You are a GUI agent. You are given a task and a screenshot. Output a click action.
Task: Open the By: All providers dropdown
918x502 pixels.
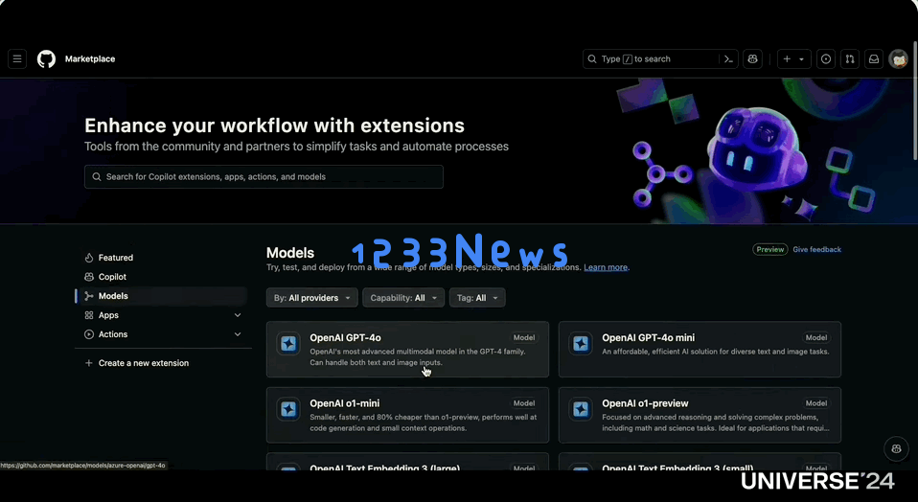pyautogui.click(x=312, y=298)
